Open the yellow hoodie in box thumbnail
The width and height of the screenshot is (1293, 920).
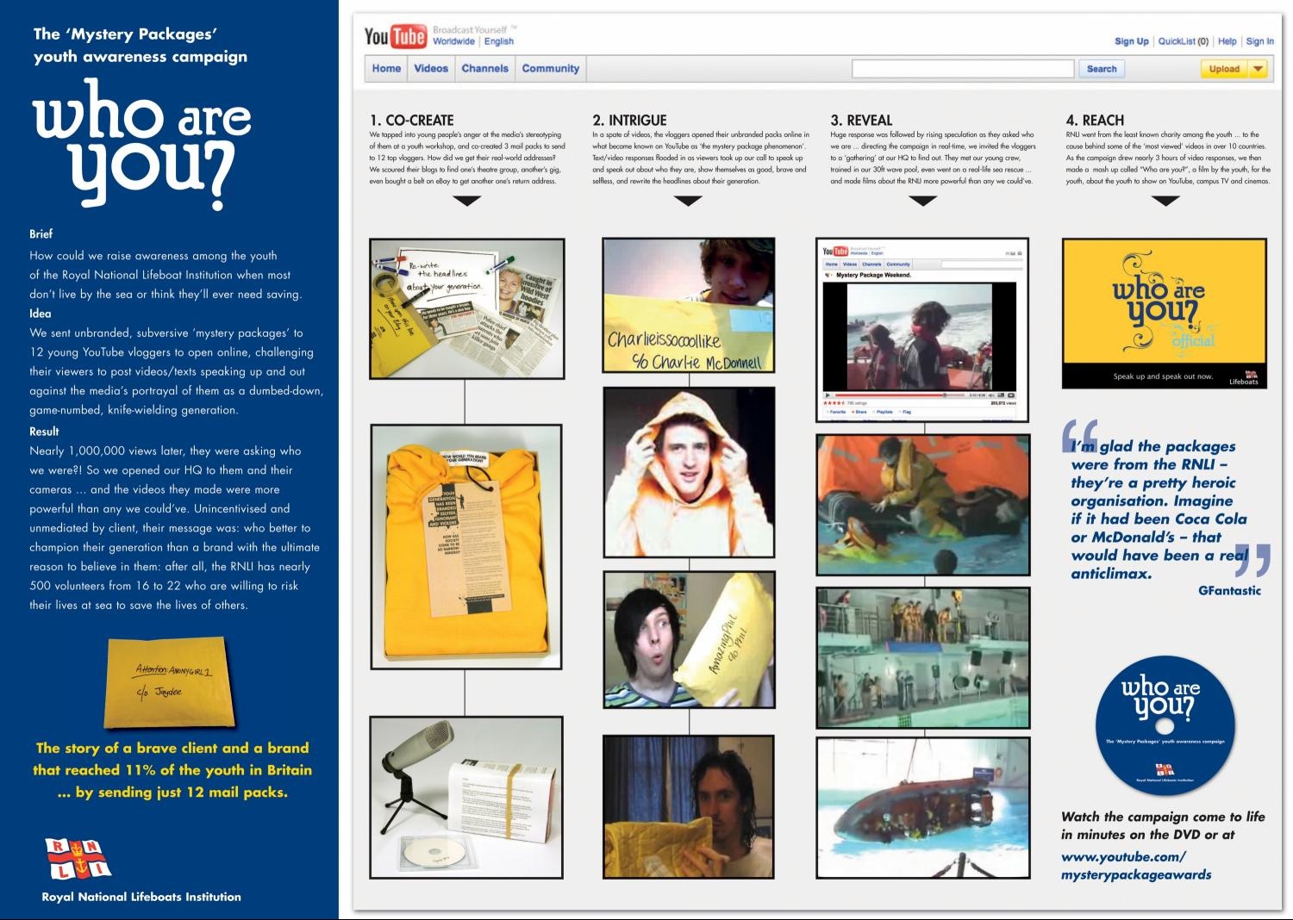pos(465,546)
